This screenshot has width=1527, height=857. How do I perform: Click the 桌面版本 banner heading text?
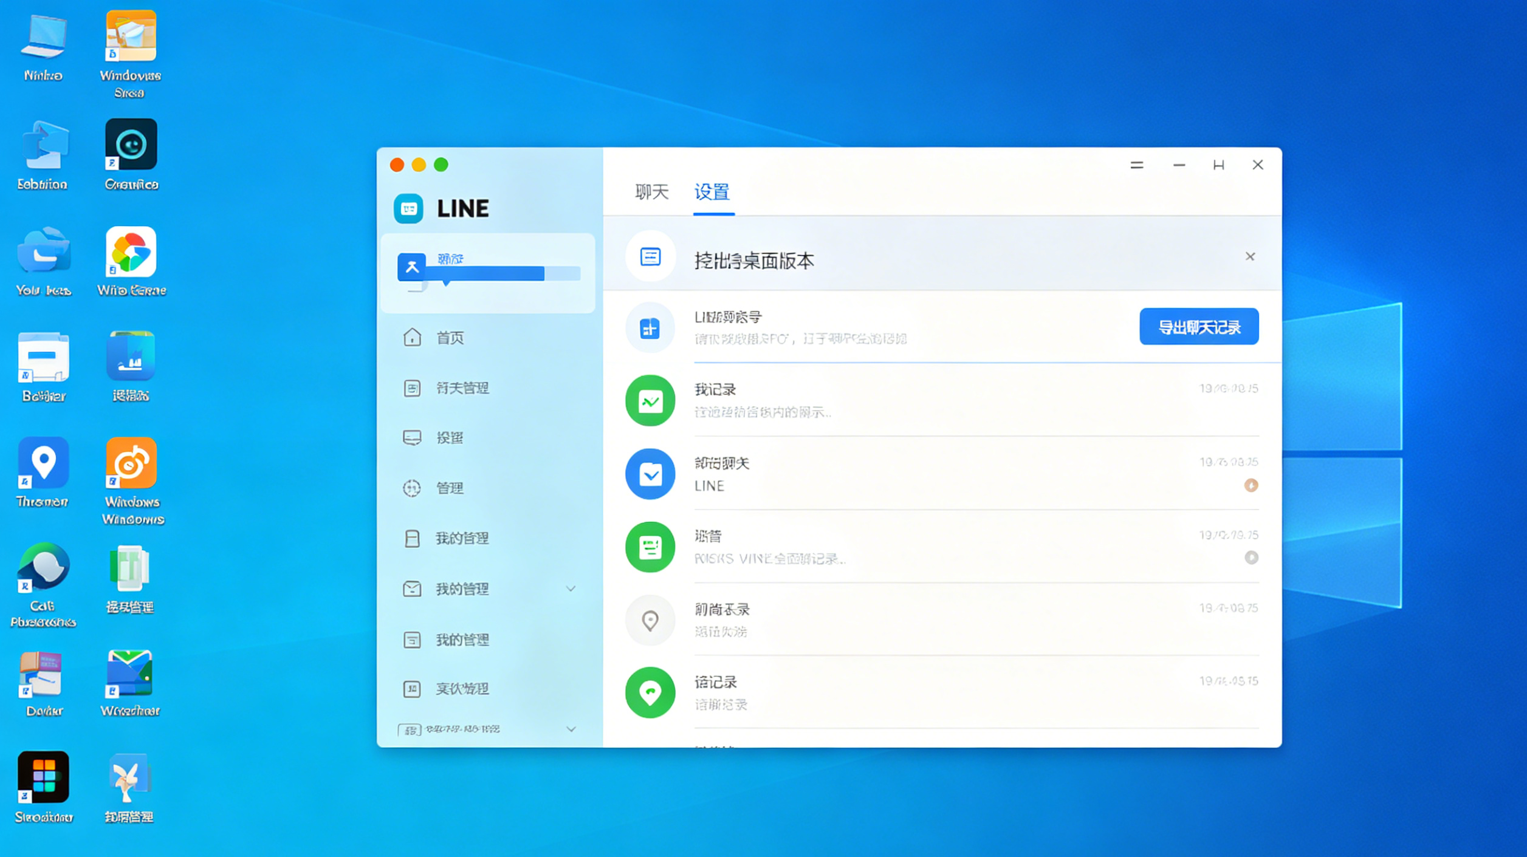[753, 261]
